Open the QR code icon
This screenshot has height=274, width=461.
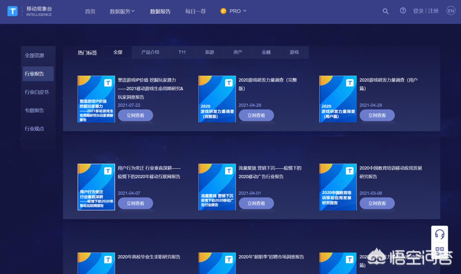(x=440, y=250)
